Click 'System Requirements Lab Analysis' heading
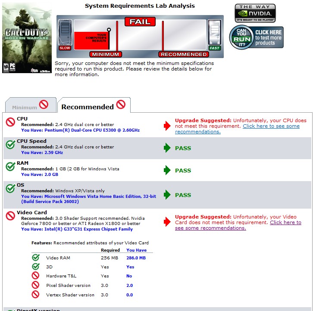313x311 pixels. [x=140, y=6]
